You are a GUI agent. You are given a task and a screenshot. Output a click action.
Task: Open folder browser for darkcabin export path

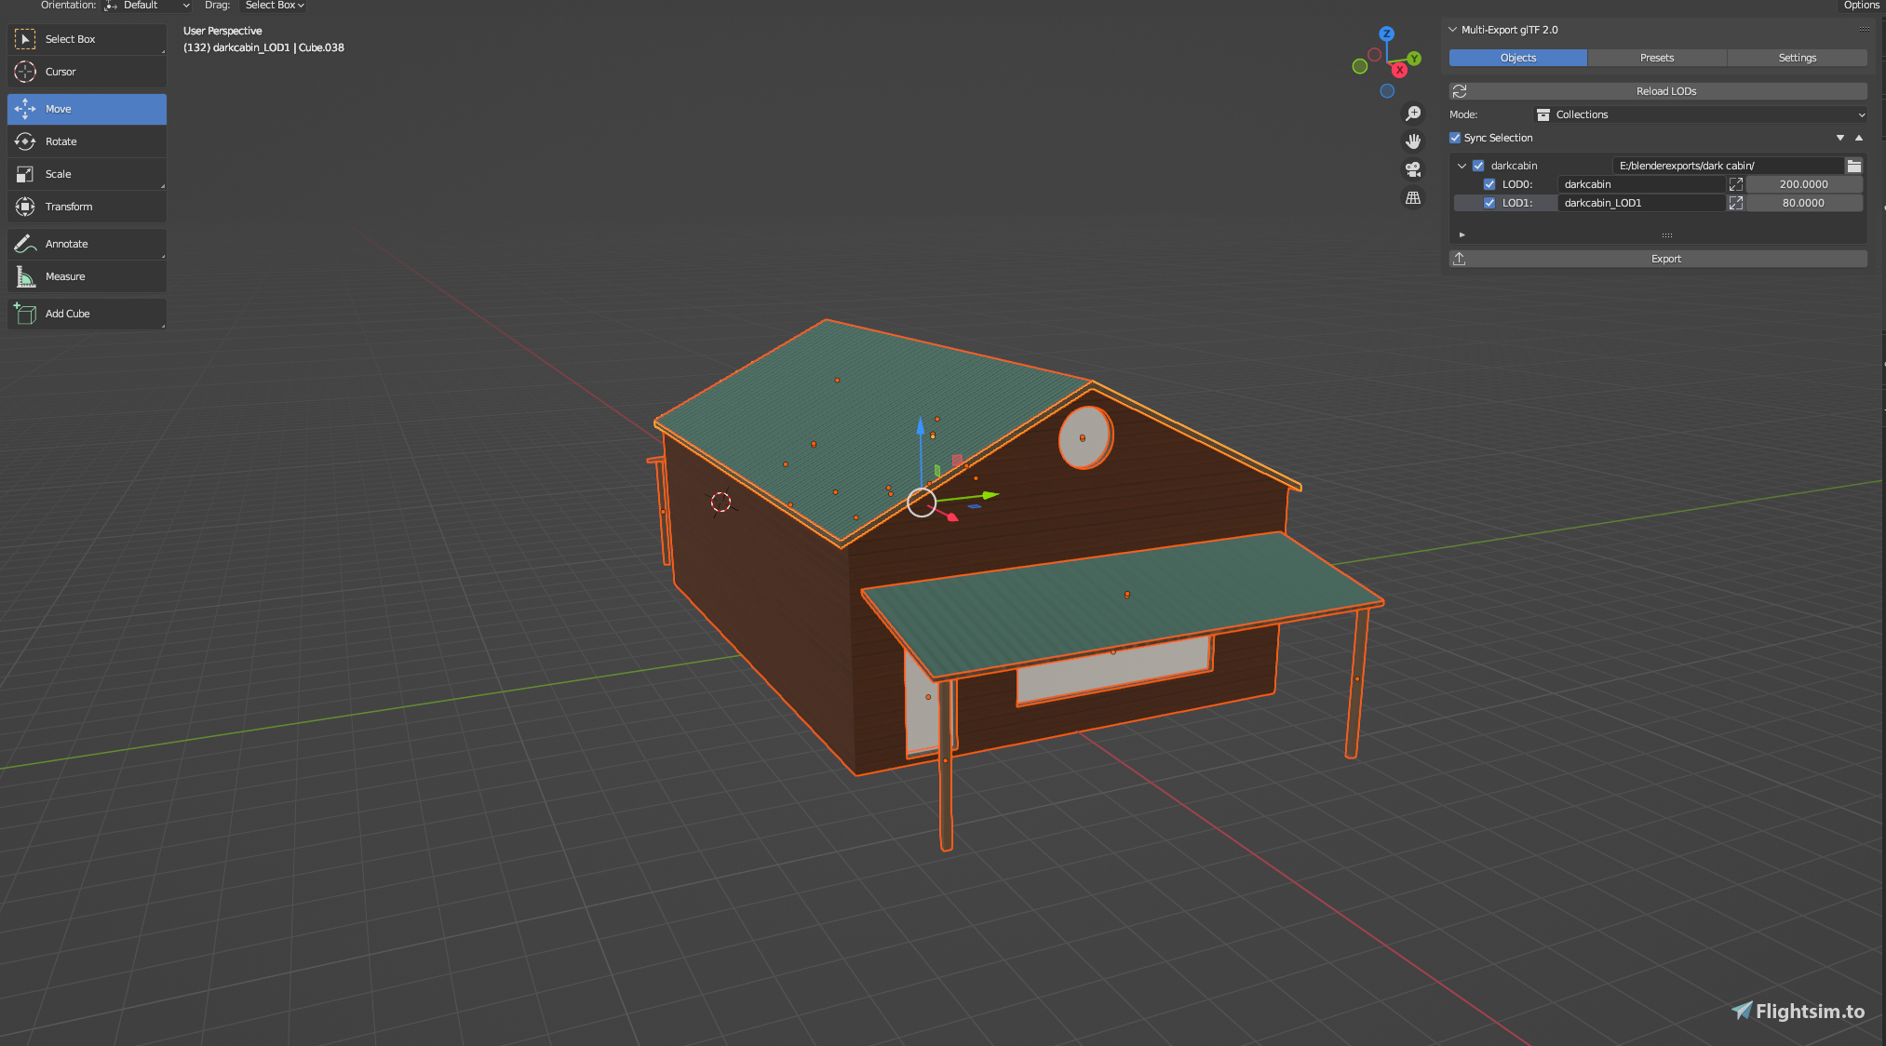(x=1854, y=166)
